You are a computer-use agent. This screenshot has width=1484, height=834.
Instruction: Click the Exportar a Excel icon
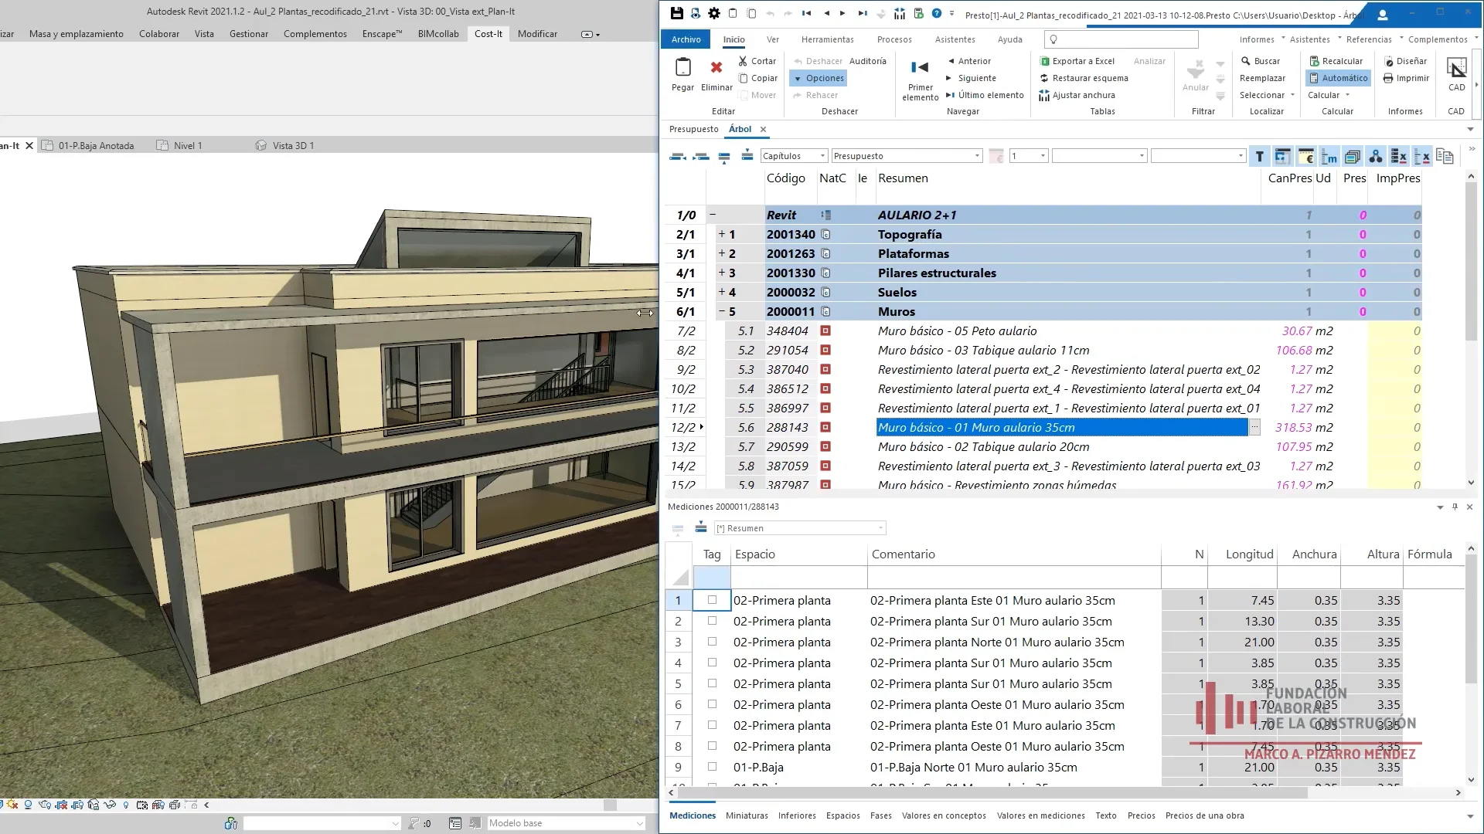point(1045,61)
